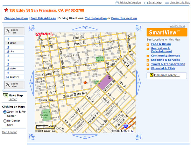Click the printer icon for printable version

(x=117, y=3)
